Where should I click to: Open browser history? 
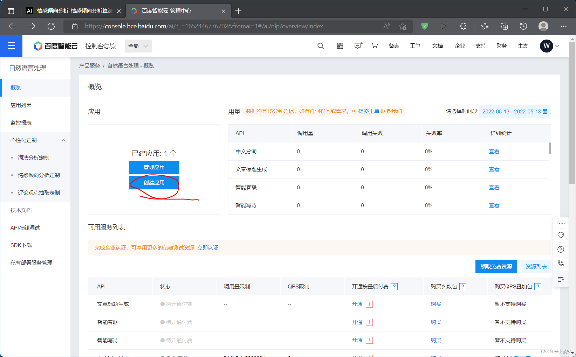tap(523, 26)
